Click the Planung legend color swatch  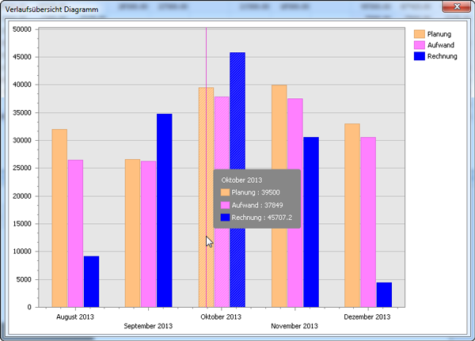point(420,34)
